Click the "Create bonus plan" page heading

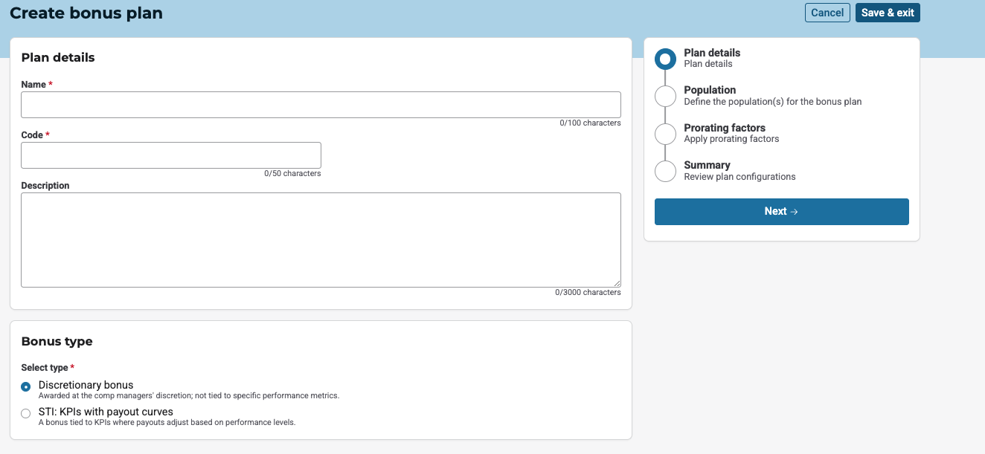[86, 13]
